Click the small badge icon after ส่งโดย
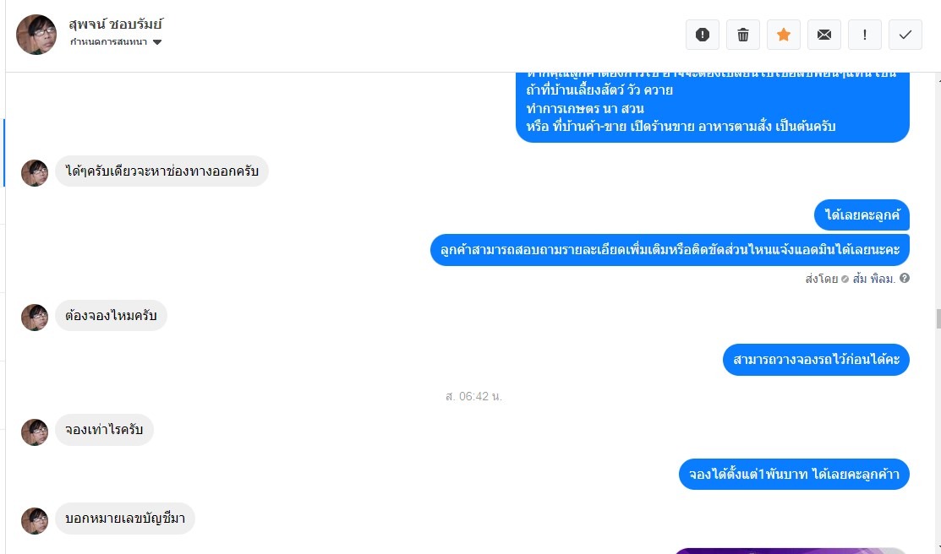This screenshot has height=554, width=941. point(845,279)
